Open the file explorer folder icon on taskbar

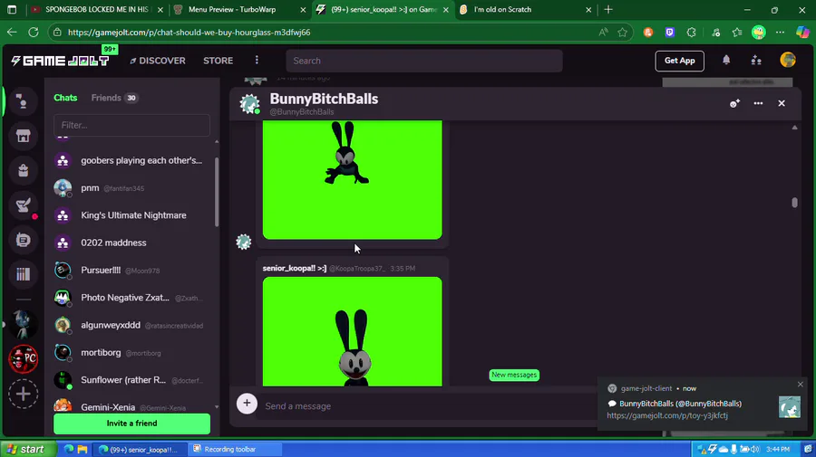click(83, 449)
